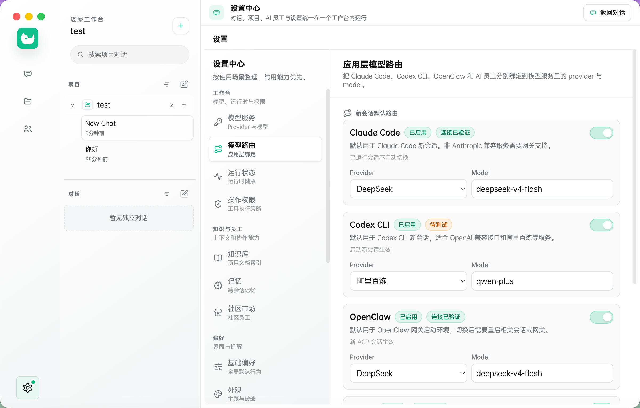Click the sliders icon for 基础偏好
This screenshot has height=408, width=640.
tap(218, 367)
